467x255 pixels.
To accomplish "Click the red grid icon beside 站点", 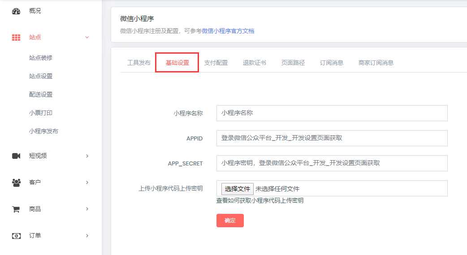I will click(16, 38).
